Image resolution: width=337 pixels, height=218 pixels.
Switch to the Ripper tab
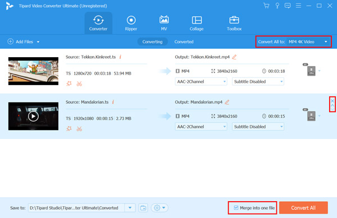click(x=131, y=23)
